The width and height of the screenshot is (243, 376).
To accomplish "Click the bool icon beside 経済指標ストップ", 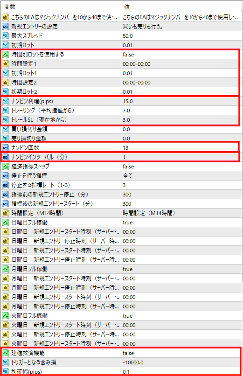I will 6,167.
